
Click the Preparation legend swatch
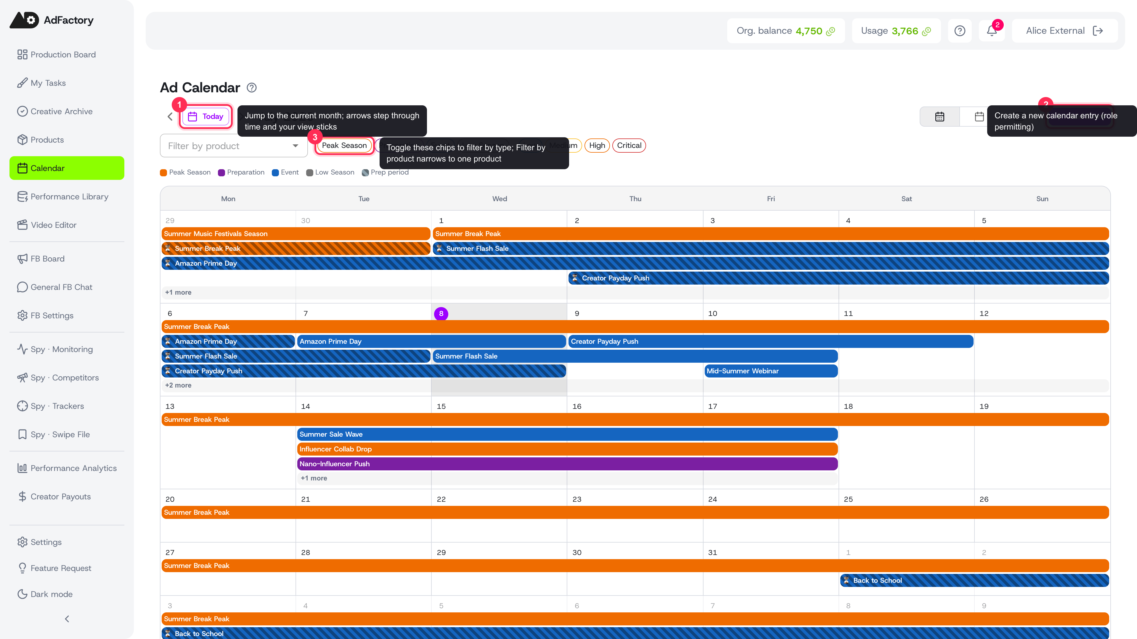221,172
